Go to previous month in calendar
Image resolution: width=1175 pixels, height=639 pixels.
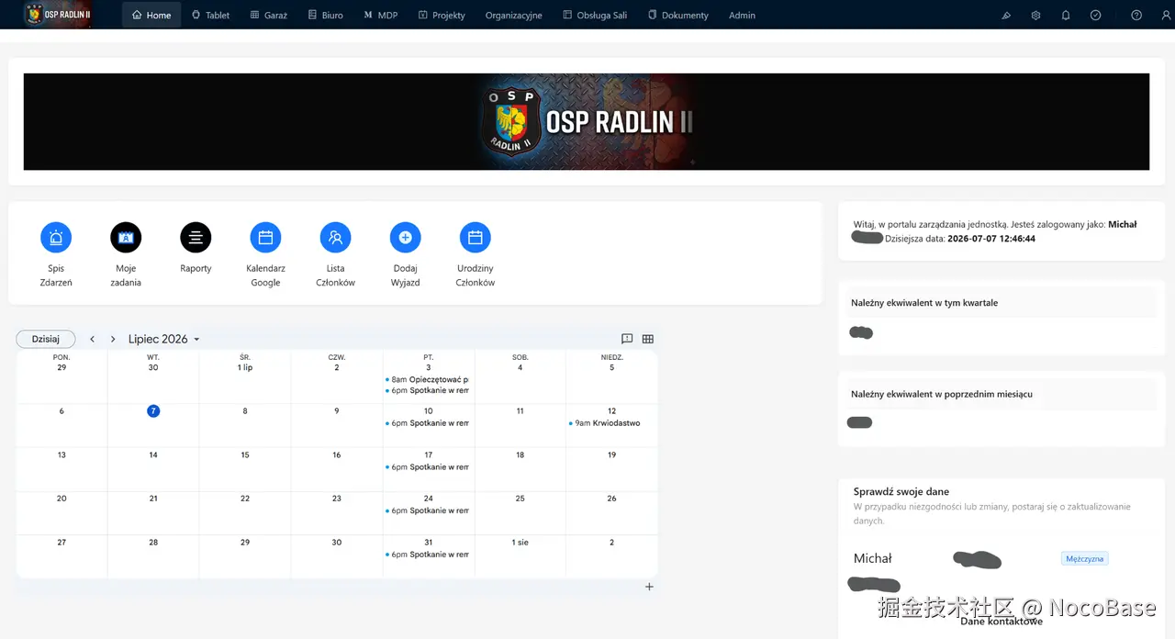(92, 339)
